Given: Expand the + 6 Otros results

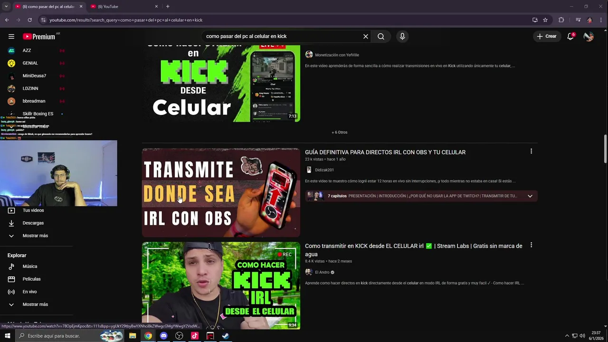Looking at the screenshot, I should click(x=340, y=132).
